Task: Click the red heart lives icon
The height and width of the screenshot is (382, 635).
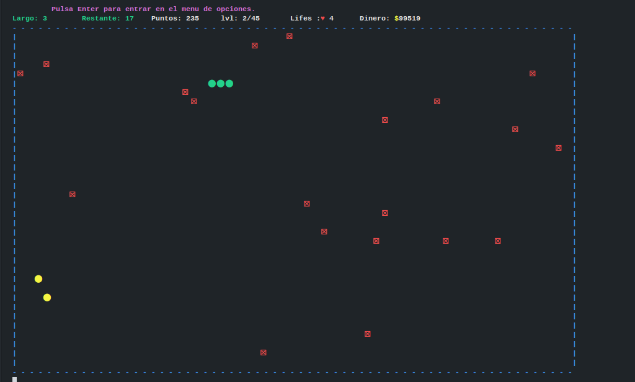Action: tap(322, 19)
